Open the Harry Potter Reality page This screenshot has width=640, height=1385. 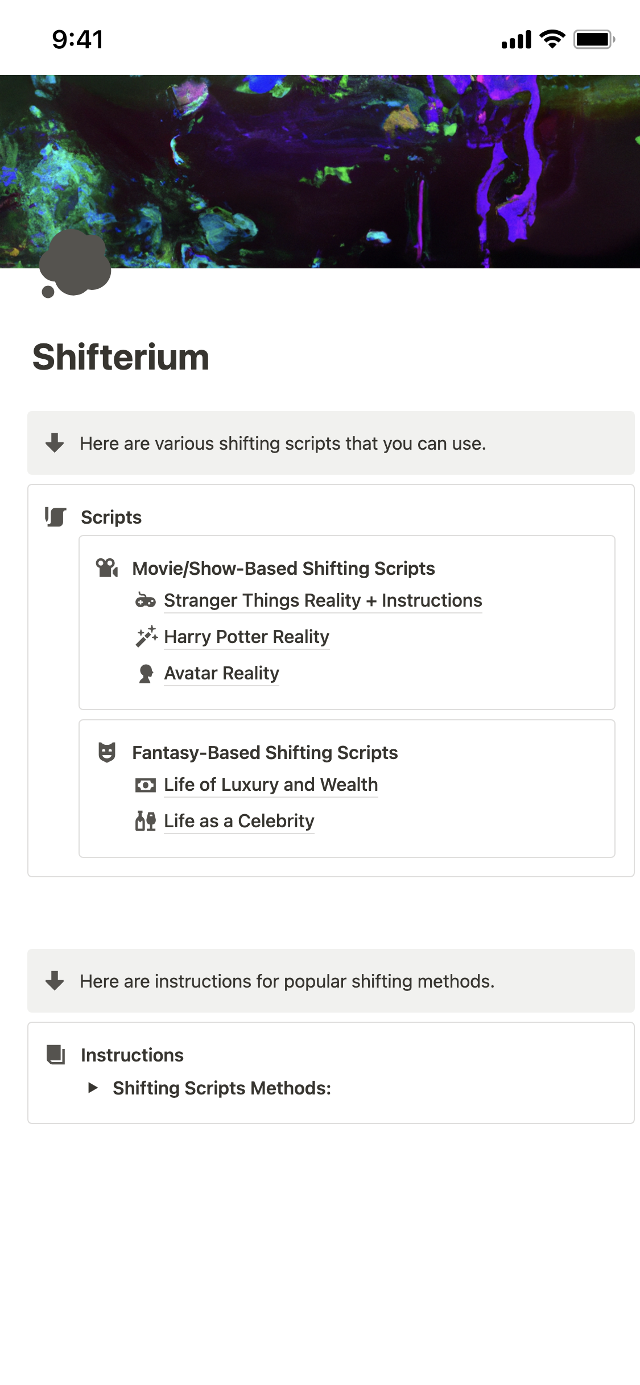(247, 637)
